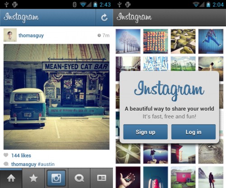Tap the Instagram logo in blue header
The width and height of the screenshot is (226, 188).
point(21,18)
